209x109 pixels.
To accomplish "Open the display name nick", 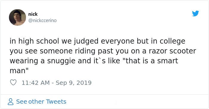I will click(x=33, y=14).
